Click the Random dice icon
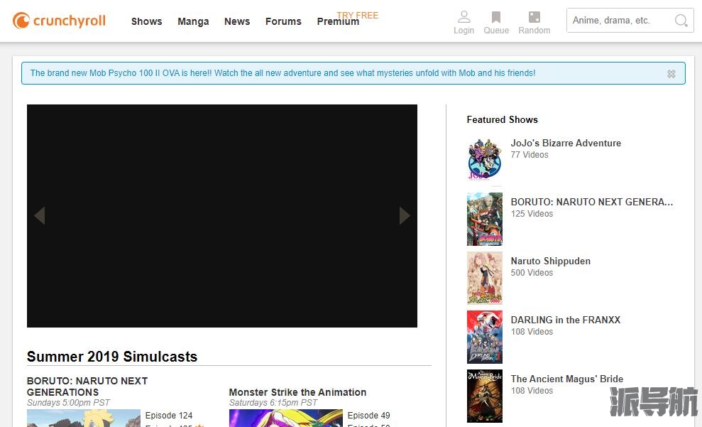 (x=534, y=17)
